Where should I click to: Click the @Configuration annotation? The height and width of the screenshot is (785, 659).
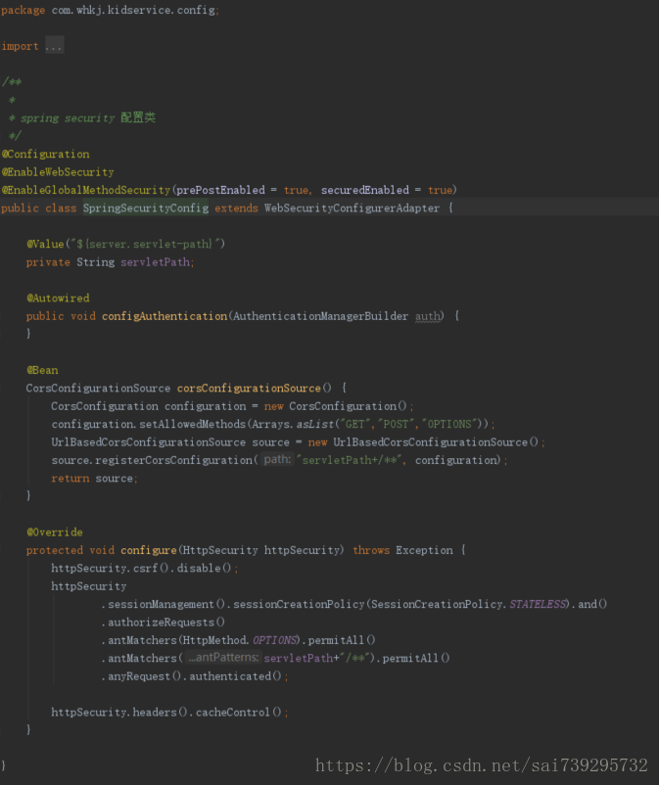click(x=46, y=154)
